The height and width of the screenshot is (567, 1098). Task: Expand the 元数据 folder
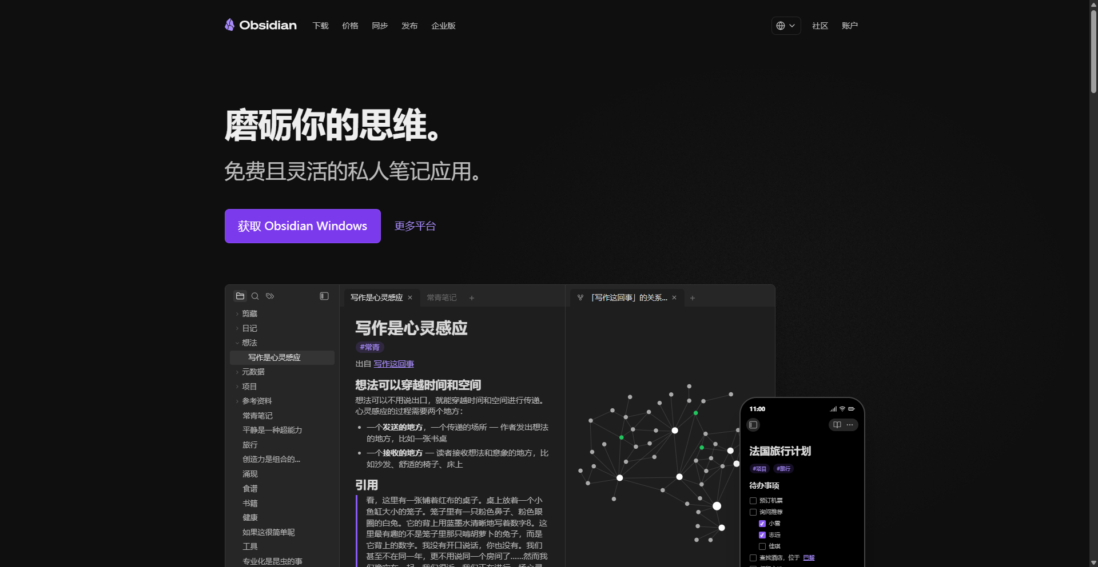253,372
